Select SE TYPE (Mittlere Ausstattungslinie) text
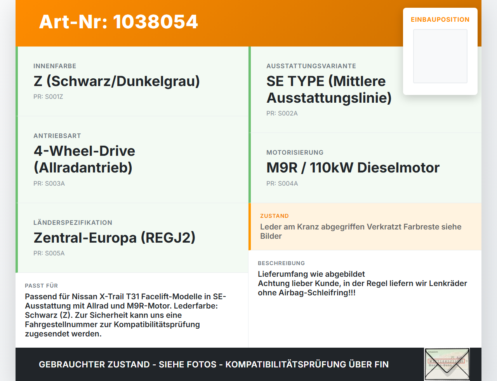The height and width of the screenshot is (381, 497). 329,89
